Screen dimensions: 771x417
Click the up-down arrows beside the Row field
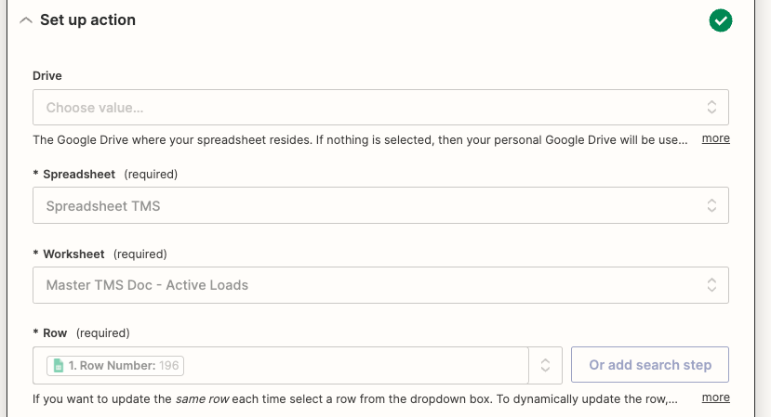[545, 366]
